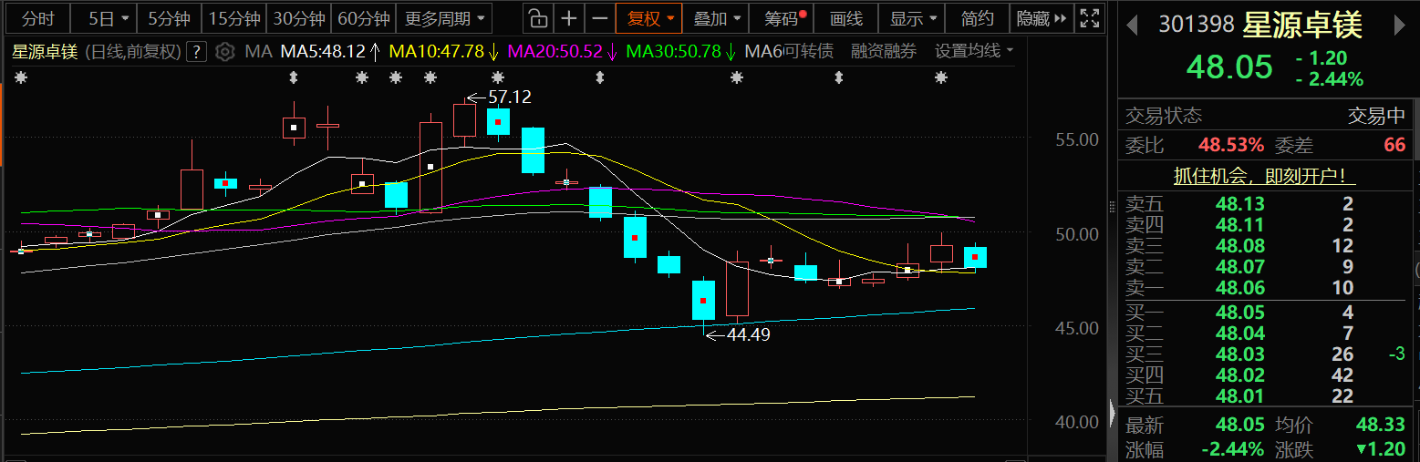
Task: Switch to the 分时 intraday tab
Action: [x=37, y=18]
